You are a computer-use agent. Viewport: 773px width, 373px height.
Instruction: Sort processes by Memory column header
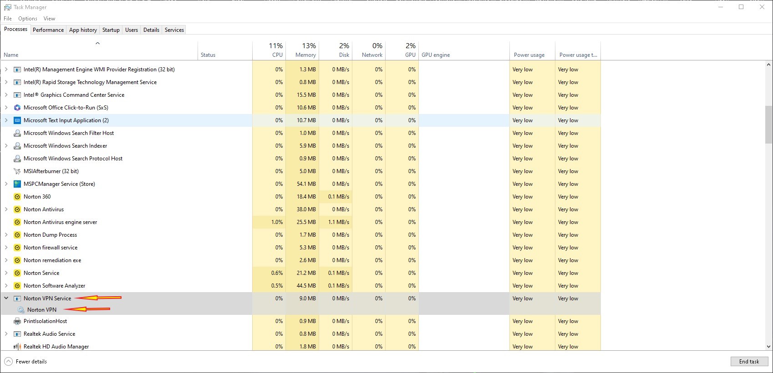[302, 50]
